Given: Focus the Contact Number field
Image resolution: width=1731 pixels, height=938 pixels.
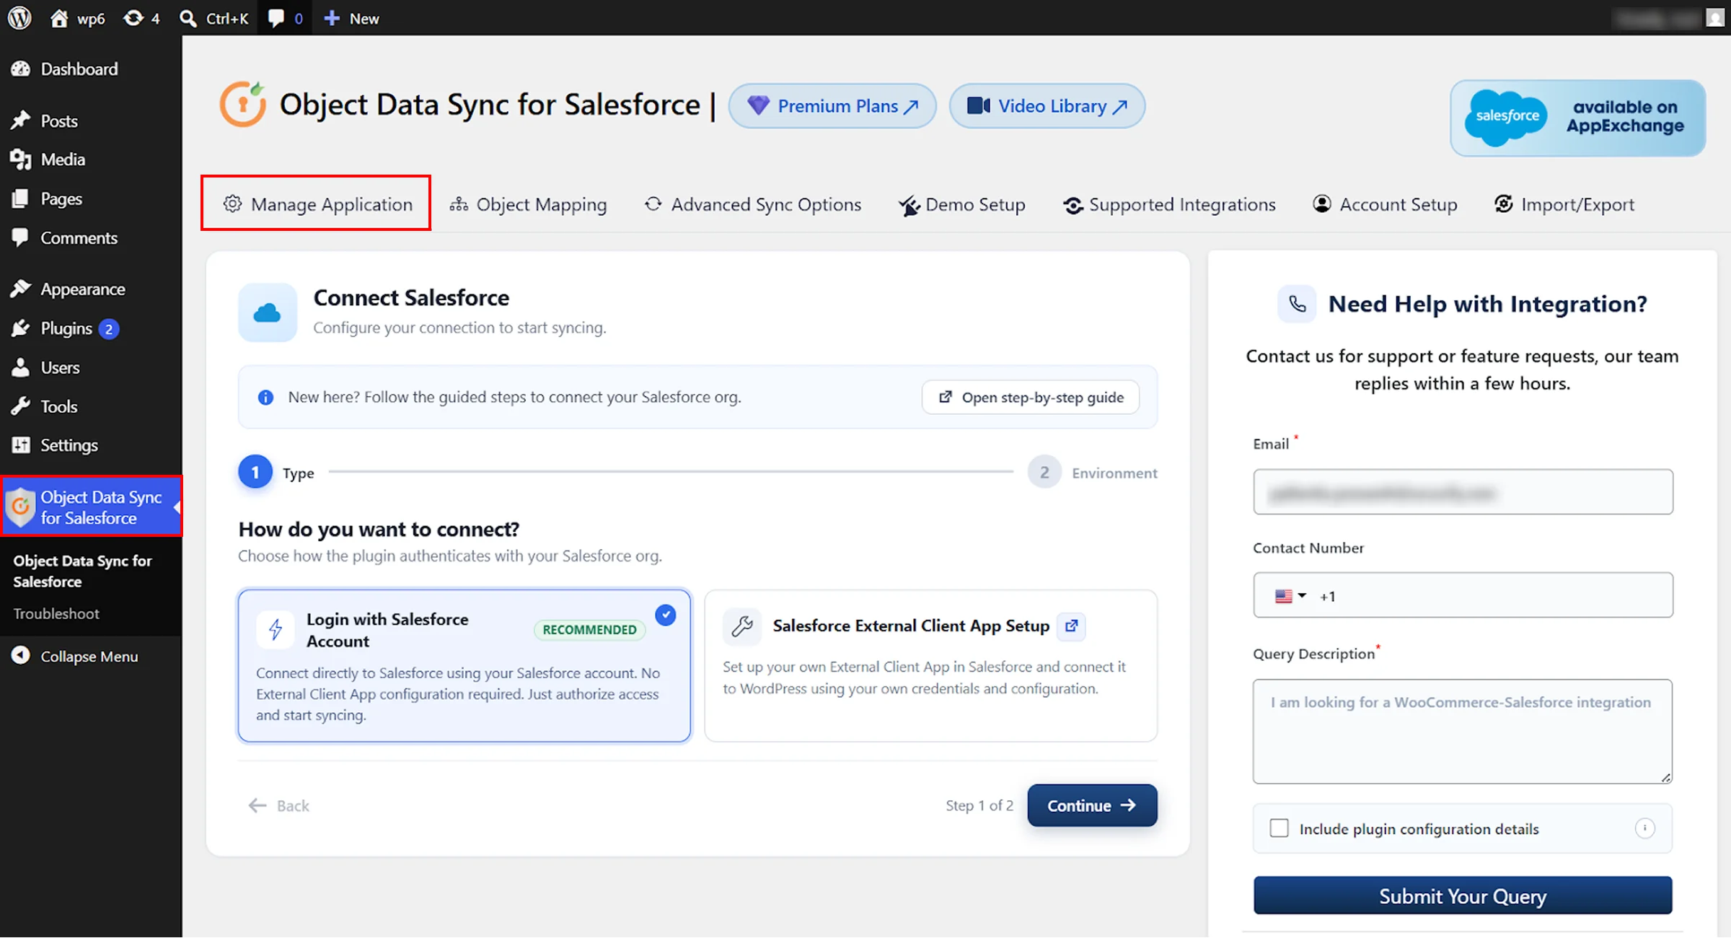Looking at the screenshot, I should (1463, 595).
